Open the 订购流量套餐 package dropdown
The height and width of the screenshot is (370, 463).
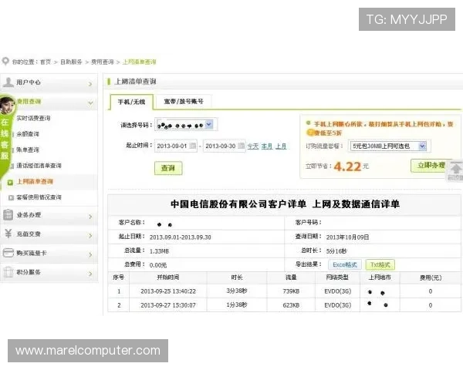pos(388,146)
